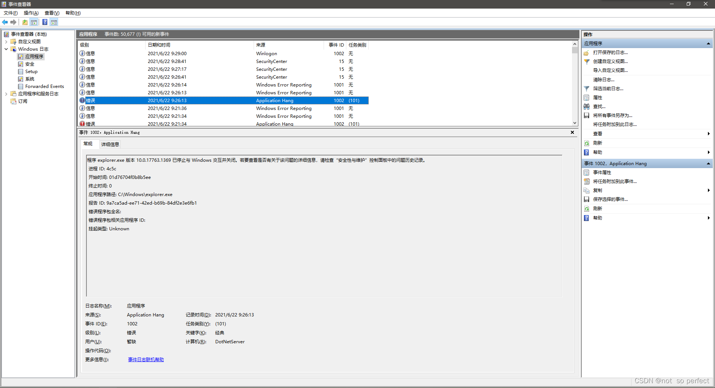Toggle the console tree pane icon
715x388 pixels.
point(34,22)
